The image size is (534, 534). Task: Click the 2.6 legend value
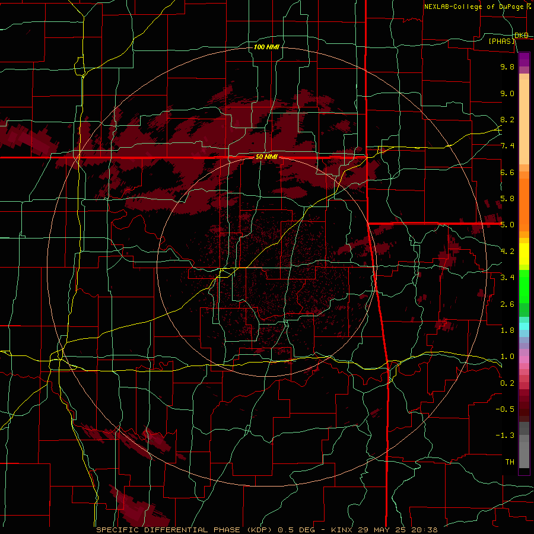pos(507,304)
